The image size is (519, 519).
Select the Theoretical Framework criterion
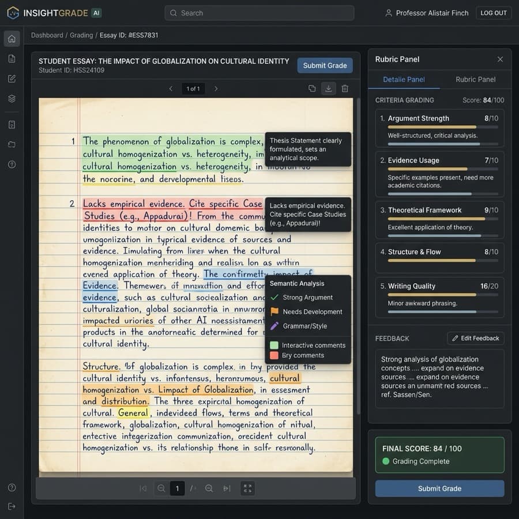(x=439, y=220)
